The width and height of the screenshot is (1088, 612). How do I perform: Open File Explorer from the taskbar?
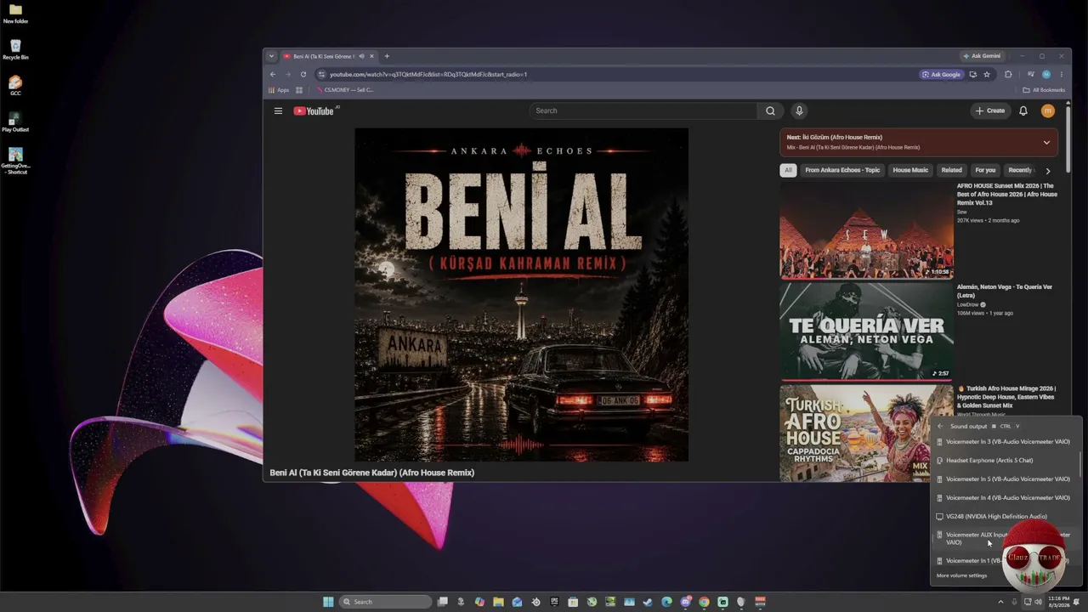tap(498, 602)
